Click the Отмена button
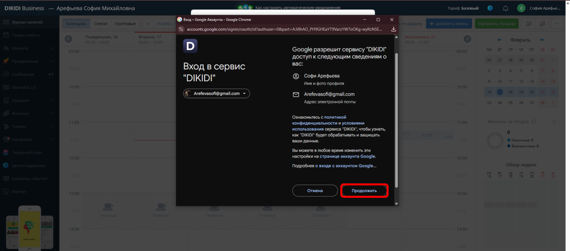This screenshot has width=570, height=251. 315,191
